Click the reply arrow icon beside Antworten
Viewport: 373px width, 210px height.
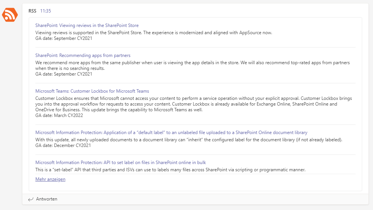coord(31,199)
